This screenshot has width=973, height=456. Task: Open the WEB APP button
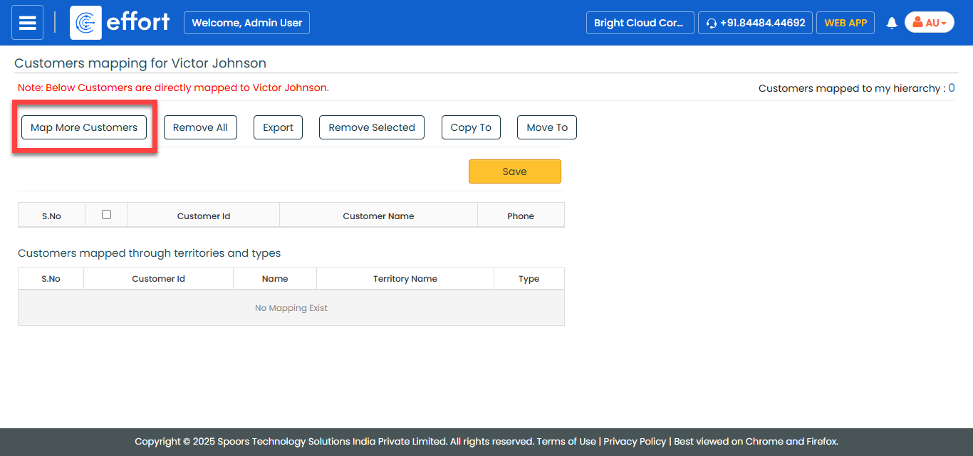(845, 23)
